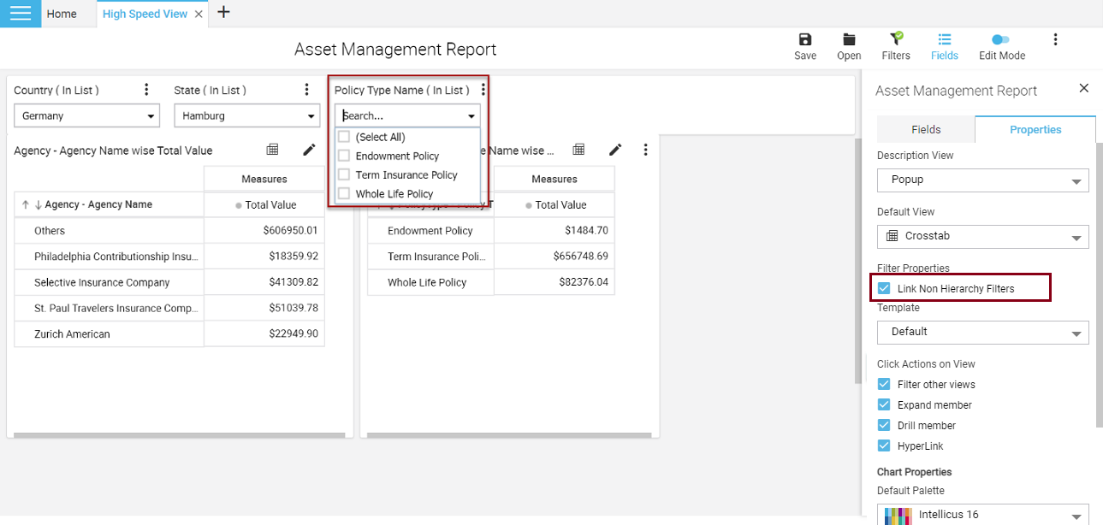Viewport: 1103px width, 525px height.
Task: Open Default Palette dropdown
Action: point(983,515)
